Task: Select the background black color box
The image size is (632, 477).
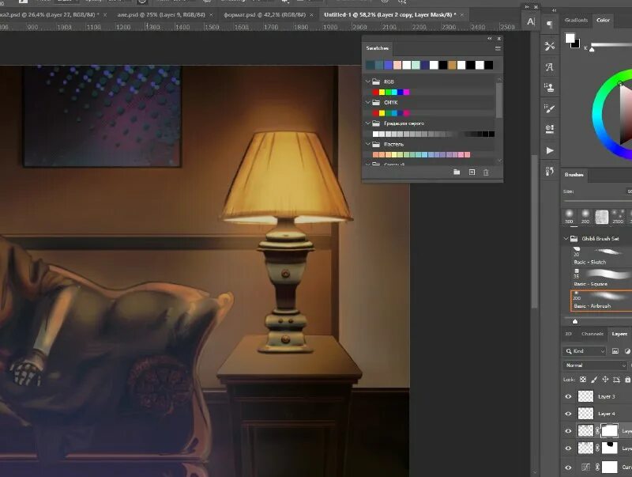Action: tap(576, 44)
